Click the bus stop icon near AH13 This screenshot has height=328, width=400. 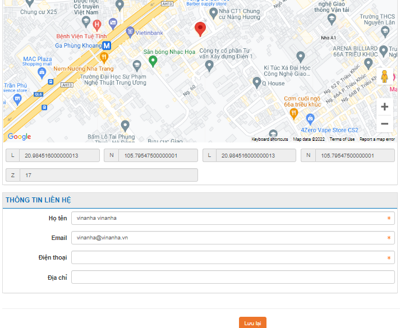[x=50, y=82]
